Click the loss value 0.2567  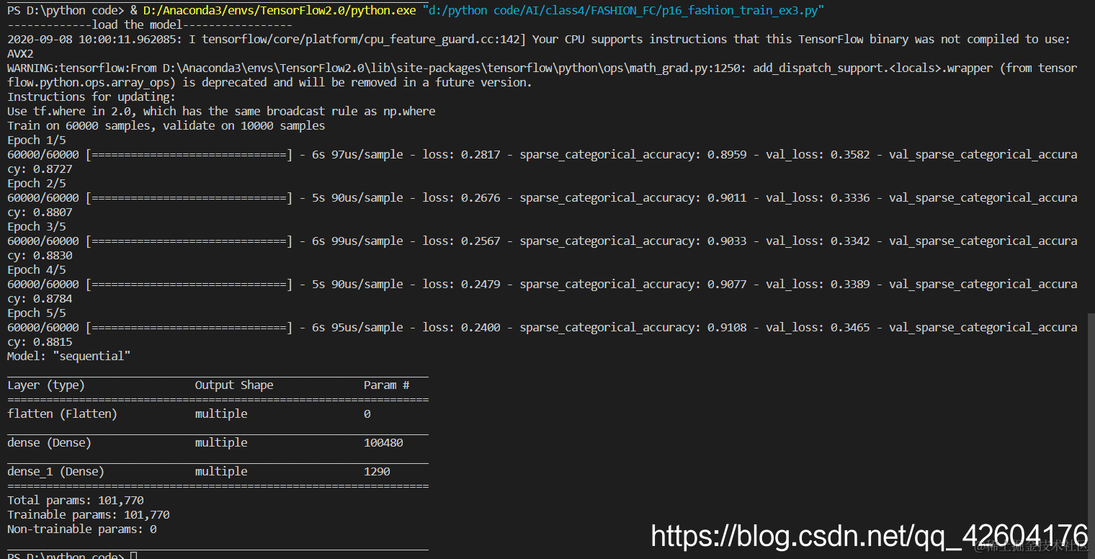tap(481, 241)
